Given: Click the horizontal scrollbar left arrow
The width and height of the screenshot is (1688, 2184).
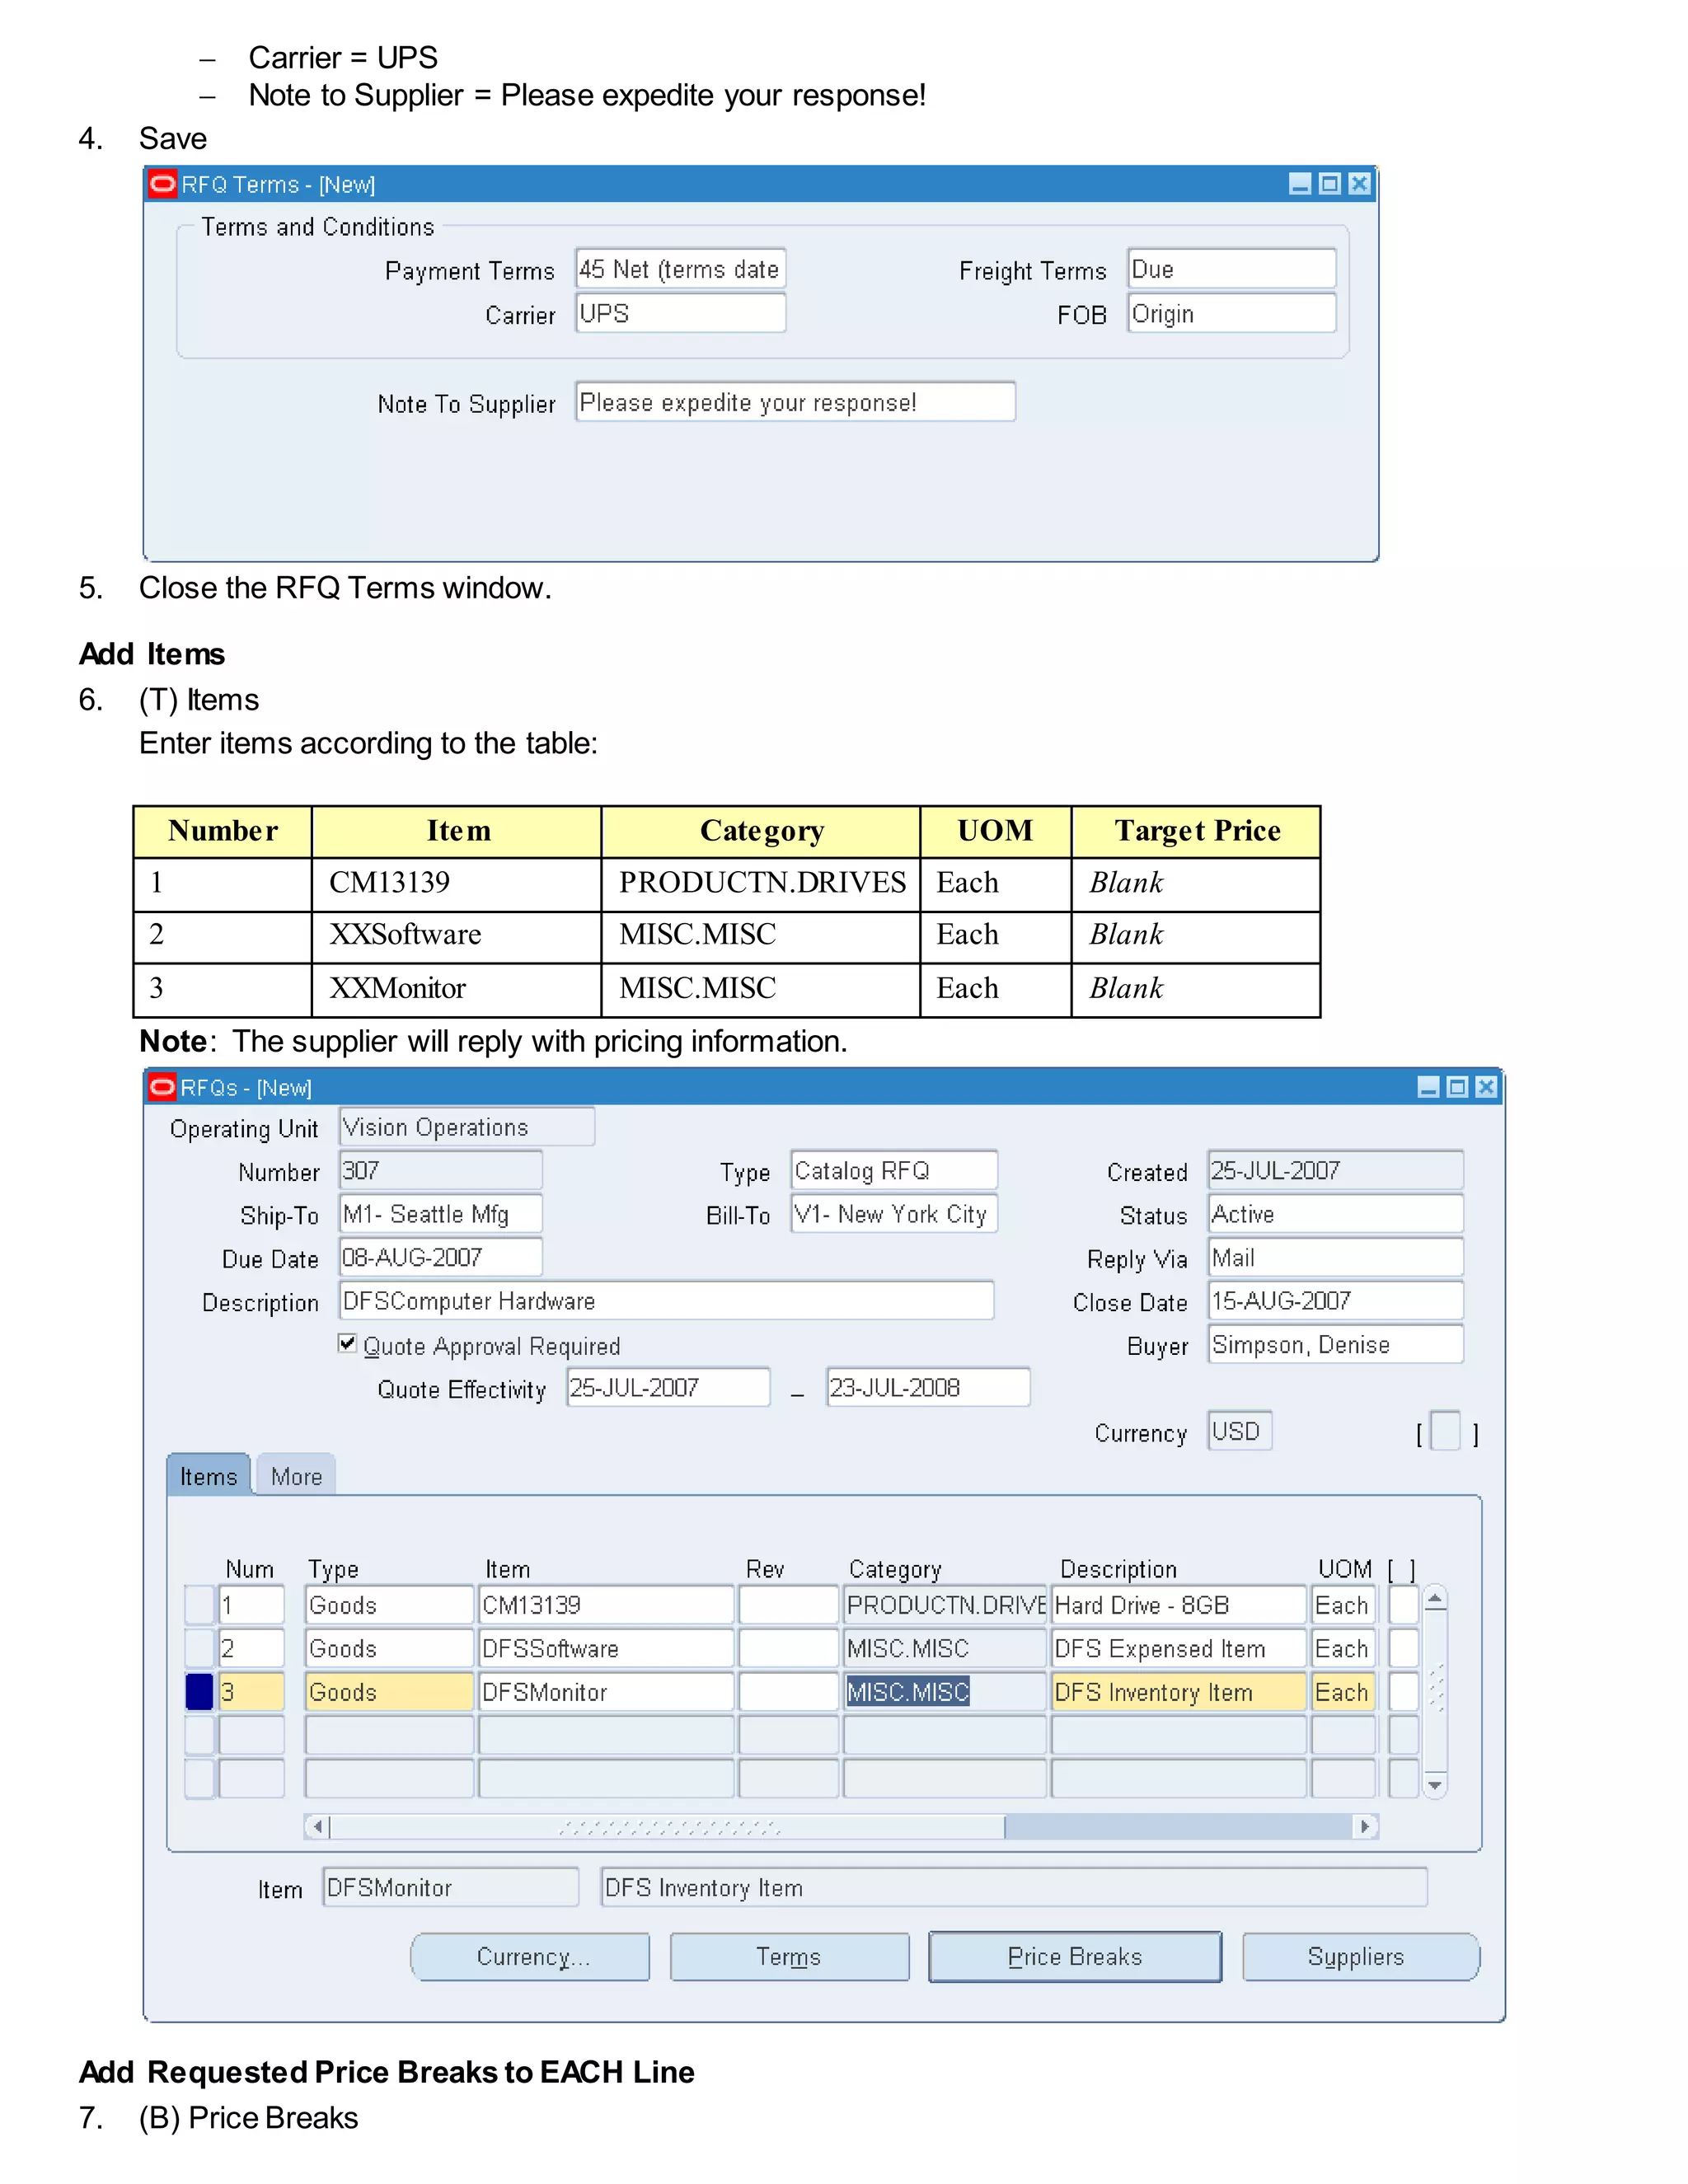Looking at the screenshot, I should (317, 1827).
